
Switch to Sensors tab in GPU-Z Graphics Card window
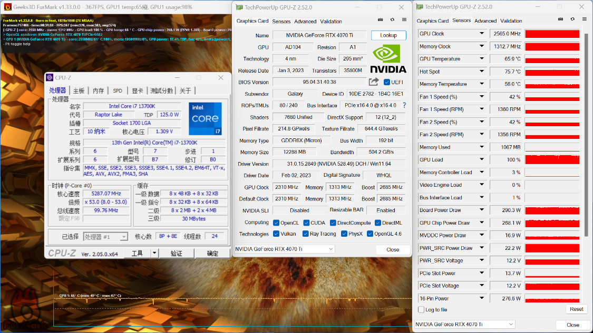click(281, 22)
